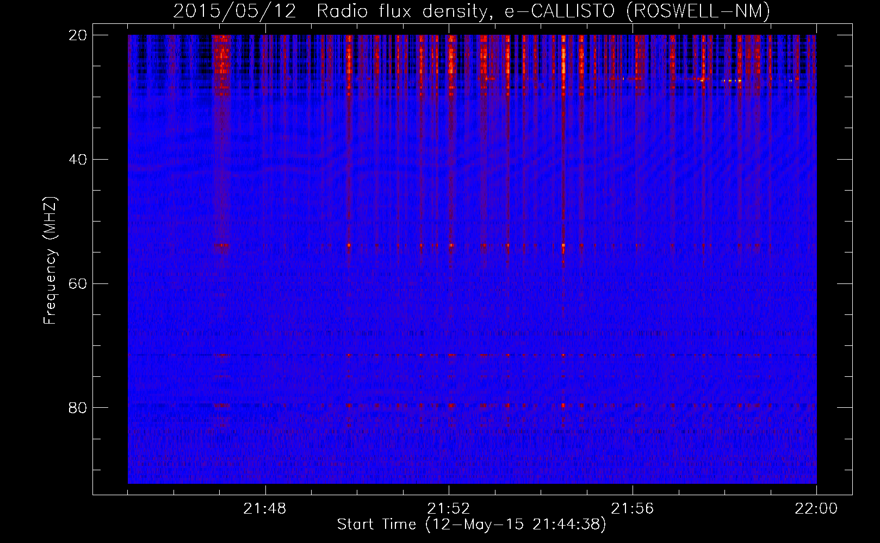Click the 21:48 time axis label
880x543 pixels.
coord(265,509)
